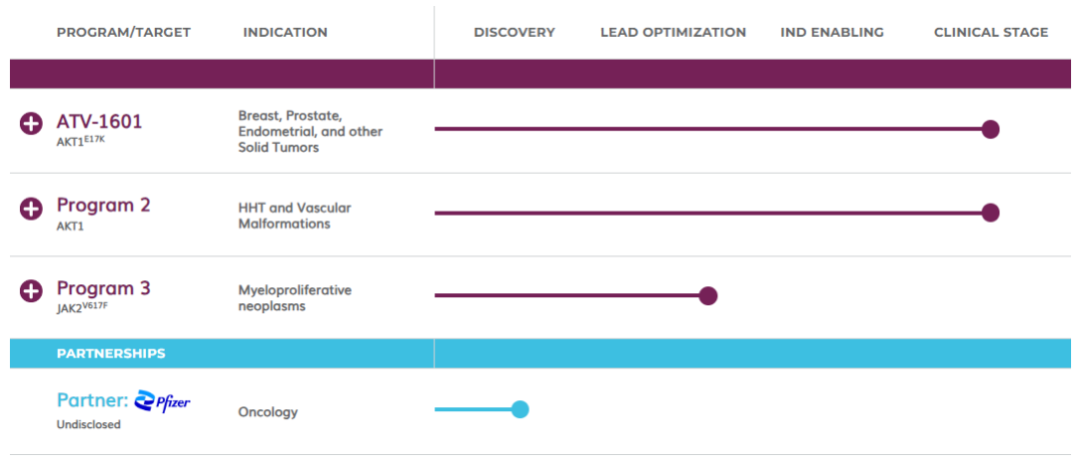
Task: Open the ATV-1601 program name link
Action: point(99,122)
